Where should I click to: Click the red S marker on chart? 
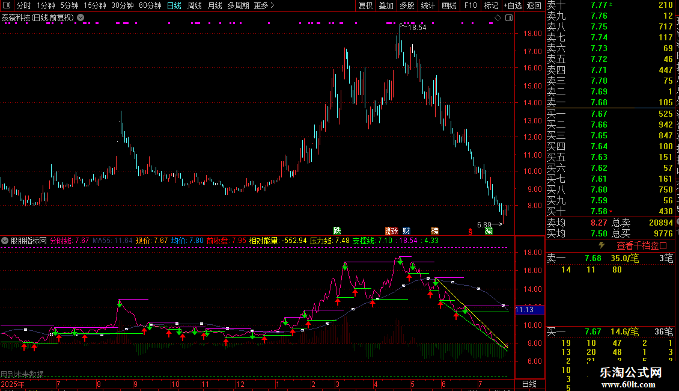point(470,232)
